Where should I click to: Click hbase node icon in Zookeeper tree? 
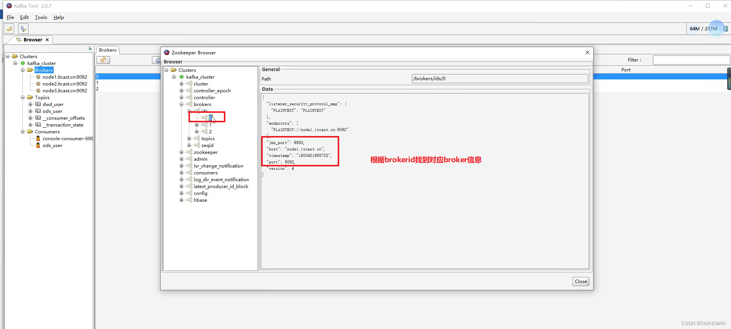coord(189,200)
